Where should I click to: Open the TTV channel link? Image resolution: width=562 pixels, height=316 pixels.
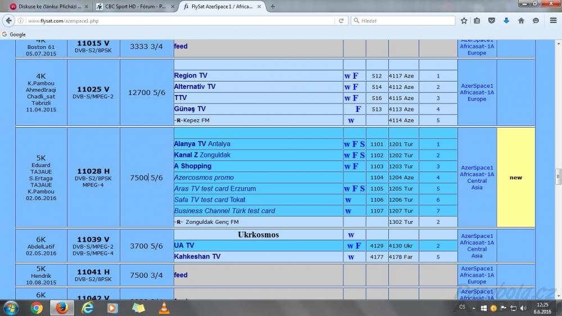click(x=180, y=98)
